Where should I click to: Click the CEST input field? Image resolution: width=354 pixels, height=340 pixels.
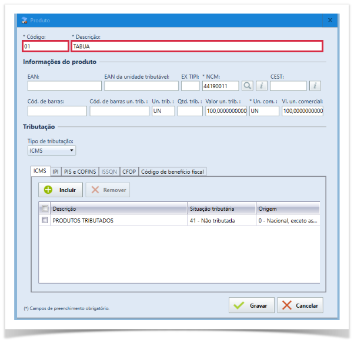point(288,86)
